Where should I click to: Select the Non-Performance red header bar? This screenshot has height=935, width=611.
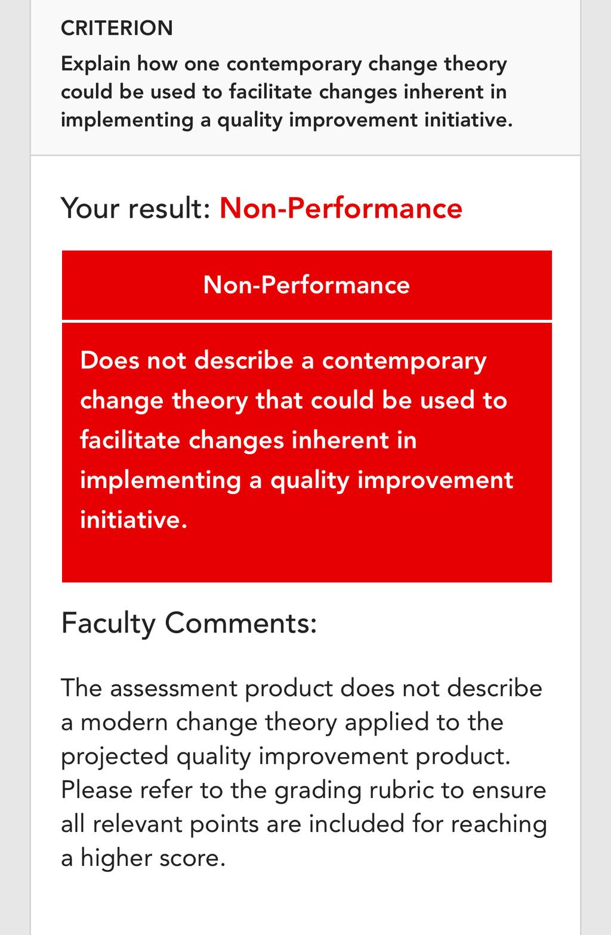click(x=307, y=285)
